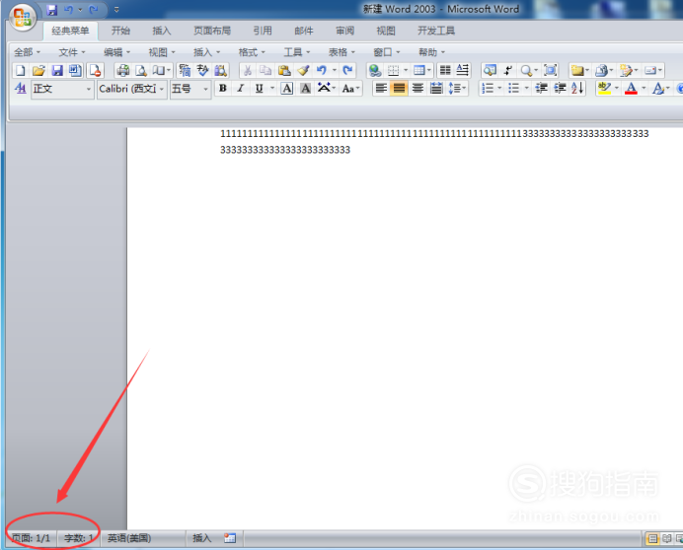Screen dimensions: 683x550
Task: Toggle Bold formatting
Action: [223, 89]
